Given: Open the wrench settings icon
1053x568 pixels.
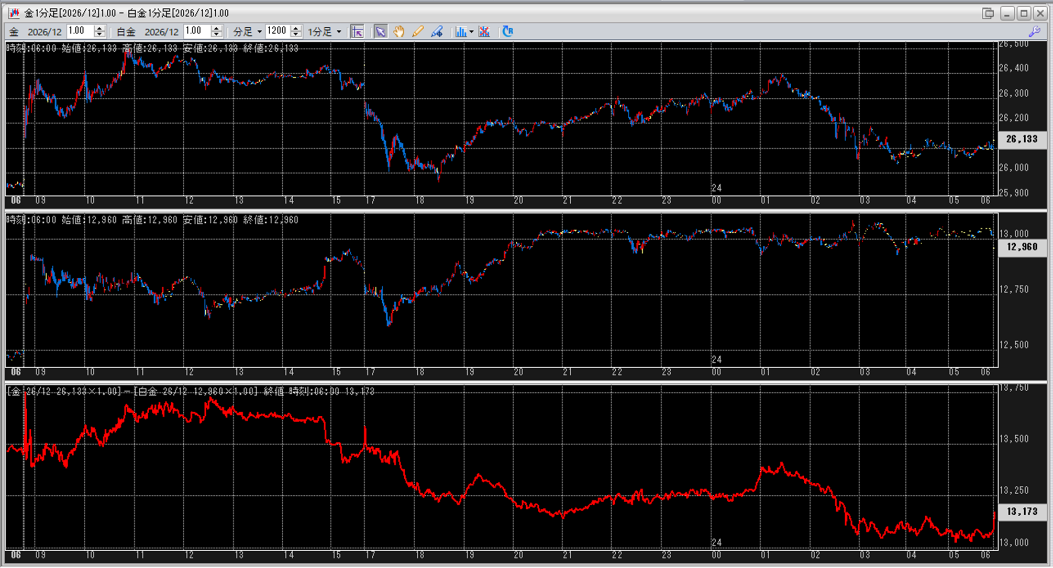Looking at the screenshot, I should point(1034,32).
